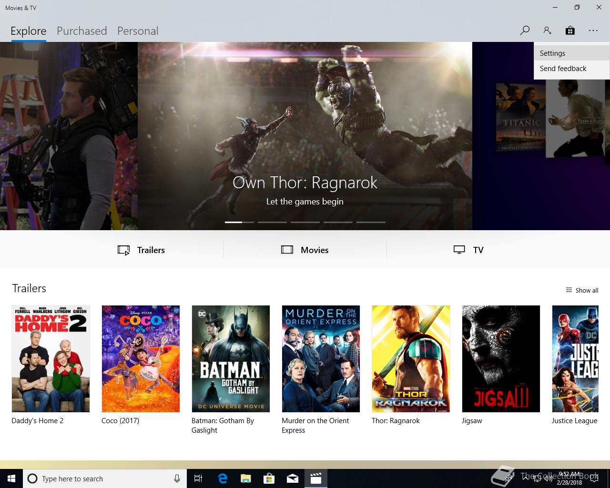This screenshot has width=610, height=488.
Task: Activate the Cortana microphone icon
Action: pyautogui.click(x=177, y=478)
